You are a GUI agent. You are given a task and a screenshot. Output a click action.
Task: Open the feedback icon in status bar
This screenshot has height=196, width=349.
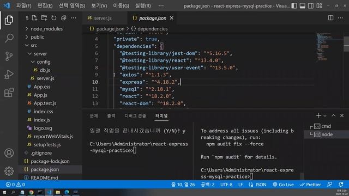click(329, 185)
